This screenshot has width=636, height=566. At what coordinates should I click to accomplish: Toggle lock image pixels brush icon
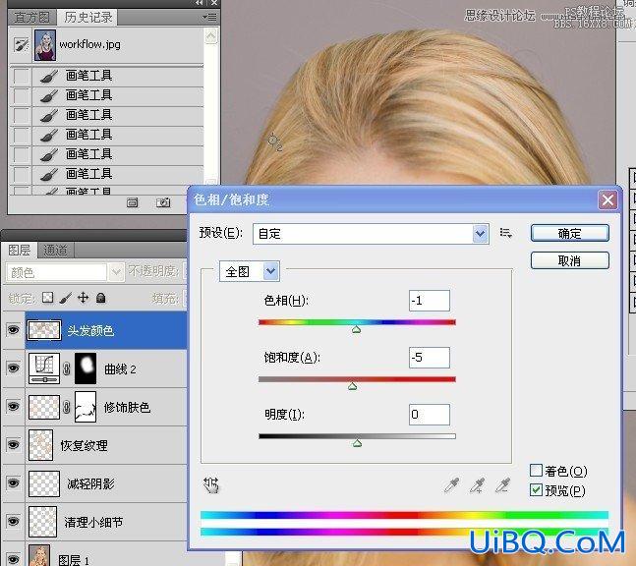click(65, 298)
